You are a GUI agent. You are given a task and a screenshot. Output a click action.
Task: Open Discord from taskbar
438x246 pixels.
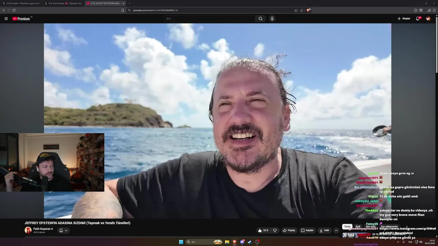click(x=242, y=242)
